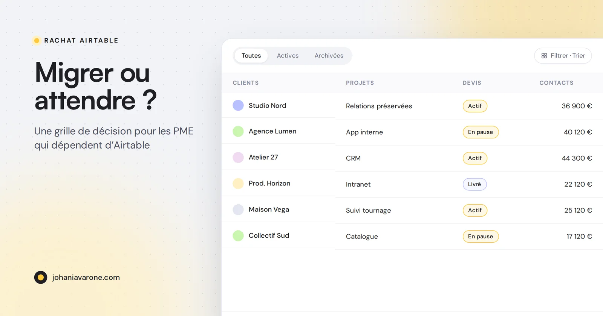Click the Catalogue project cell

[362, 237]
